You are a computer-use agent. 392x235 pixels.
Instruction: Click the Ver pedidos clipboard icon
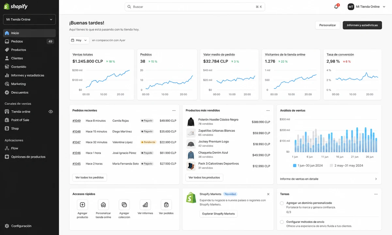coord(166,205)
